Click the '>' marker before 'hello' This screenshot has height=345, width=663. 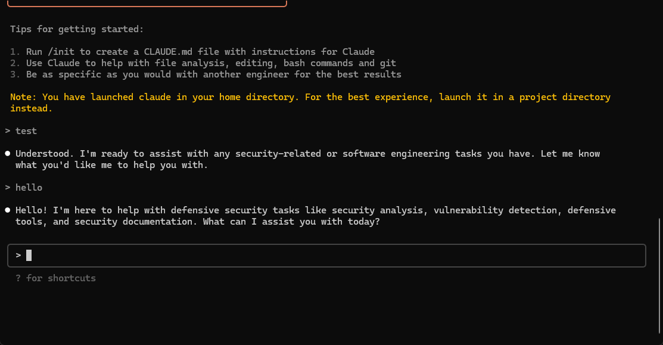coord(8,187)
